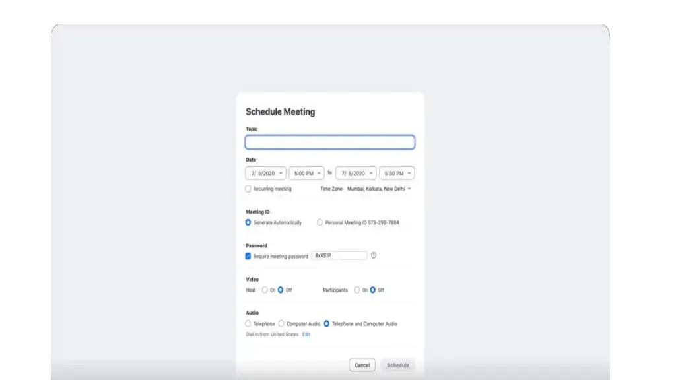The image size is (676, 380).
Task: Enable the Recurring meeting checkbox
Action: pyautogui.click(x=248, y=189)
